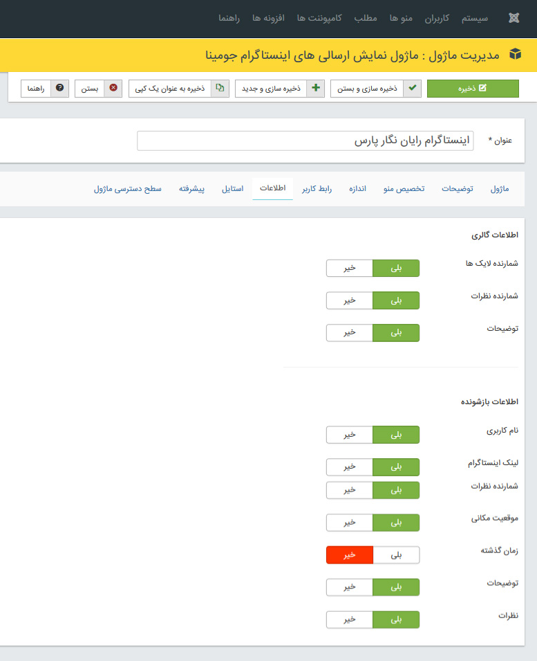Viewport: 537px width, 661px height.
Task: Click the Joomla logo icon
Action: click(514, 18)
